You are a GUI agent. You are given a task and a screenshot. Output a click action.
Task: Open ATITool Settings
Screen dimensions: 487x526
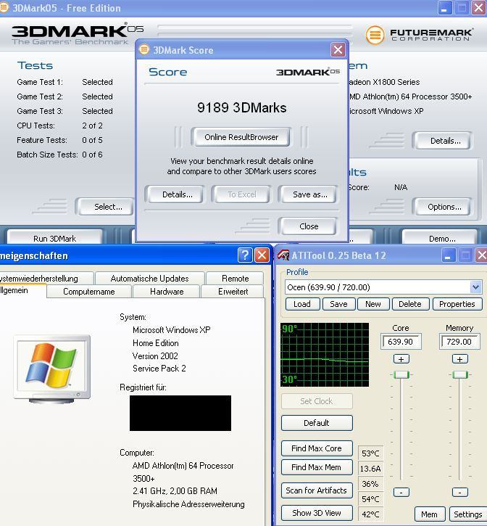coord(468,514)
